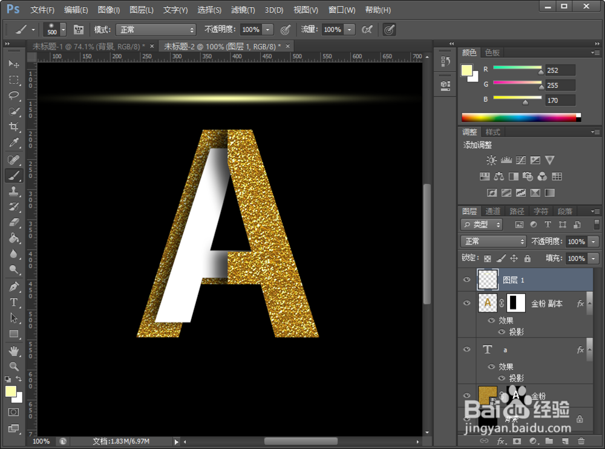This screenshot has height=449, width=605.
Task: Select the Pen tool
Action: coord(14,287)
